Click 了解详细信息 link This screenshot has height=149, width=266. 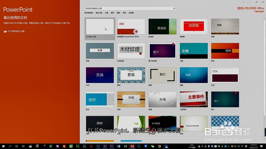point(259,11)
